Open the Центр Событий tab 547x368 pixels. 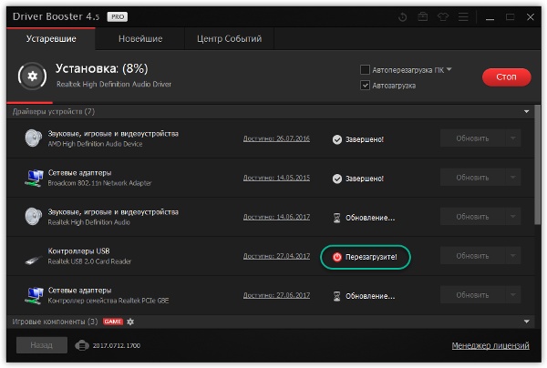[229, 38]
